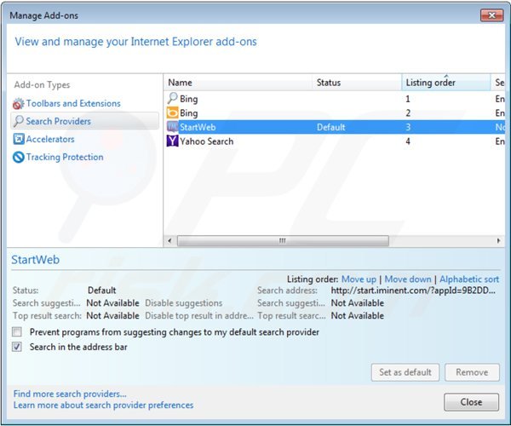
Task: Click the Toolbars and Extensions gear icon
Action: click(18, 104)
